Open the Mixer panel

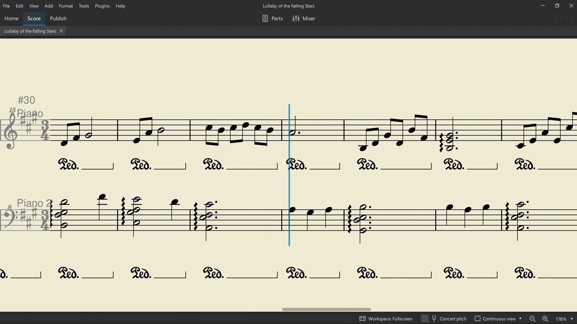click(x=304, y=18)
